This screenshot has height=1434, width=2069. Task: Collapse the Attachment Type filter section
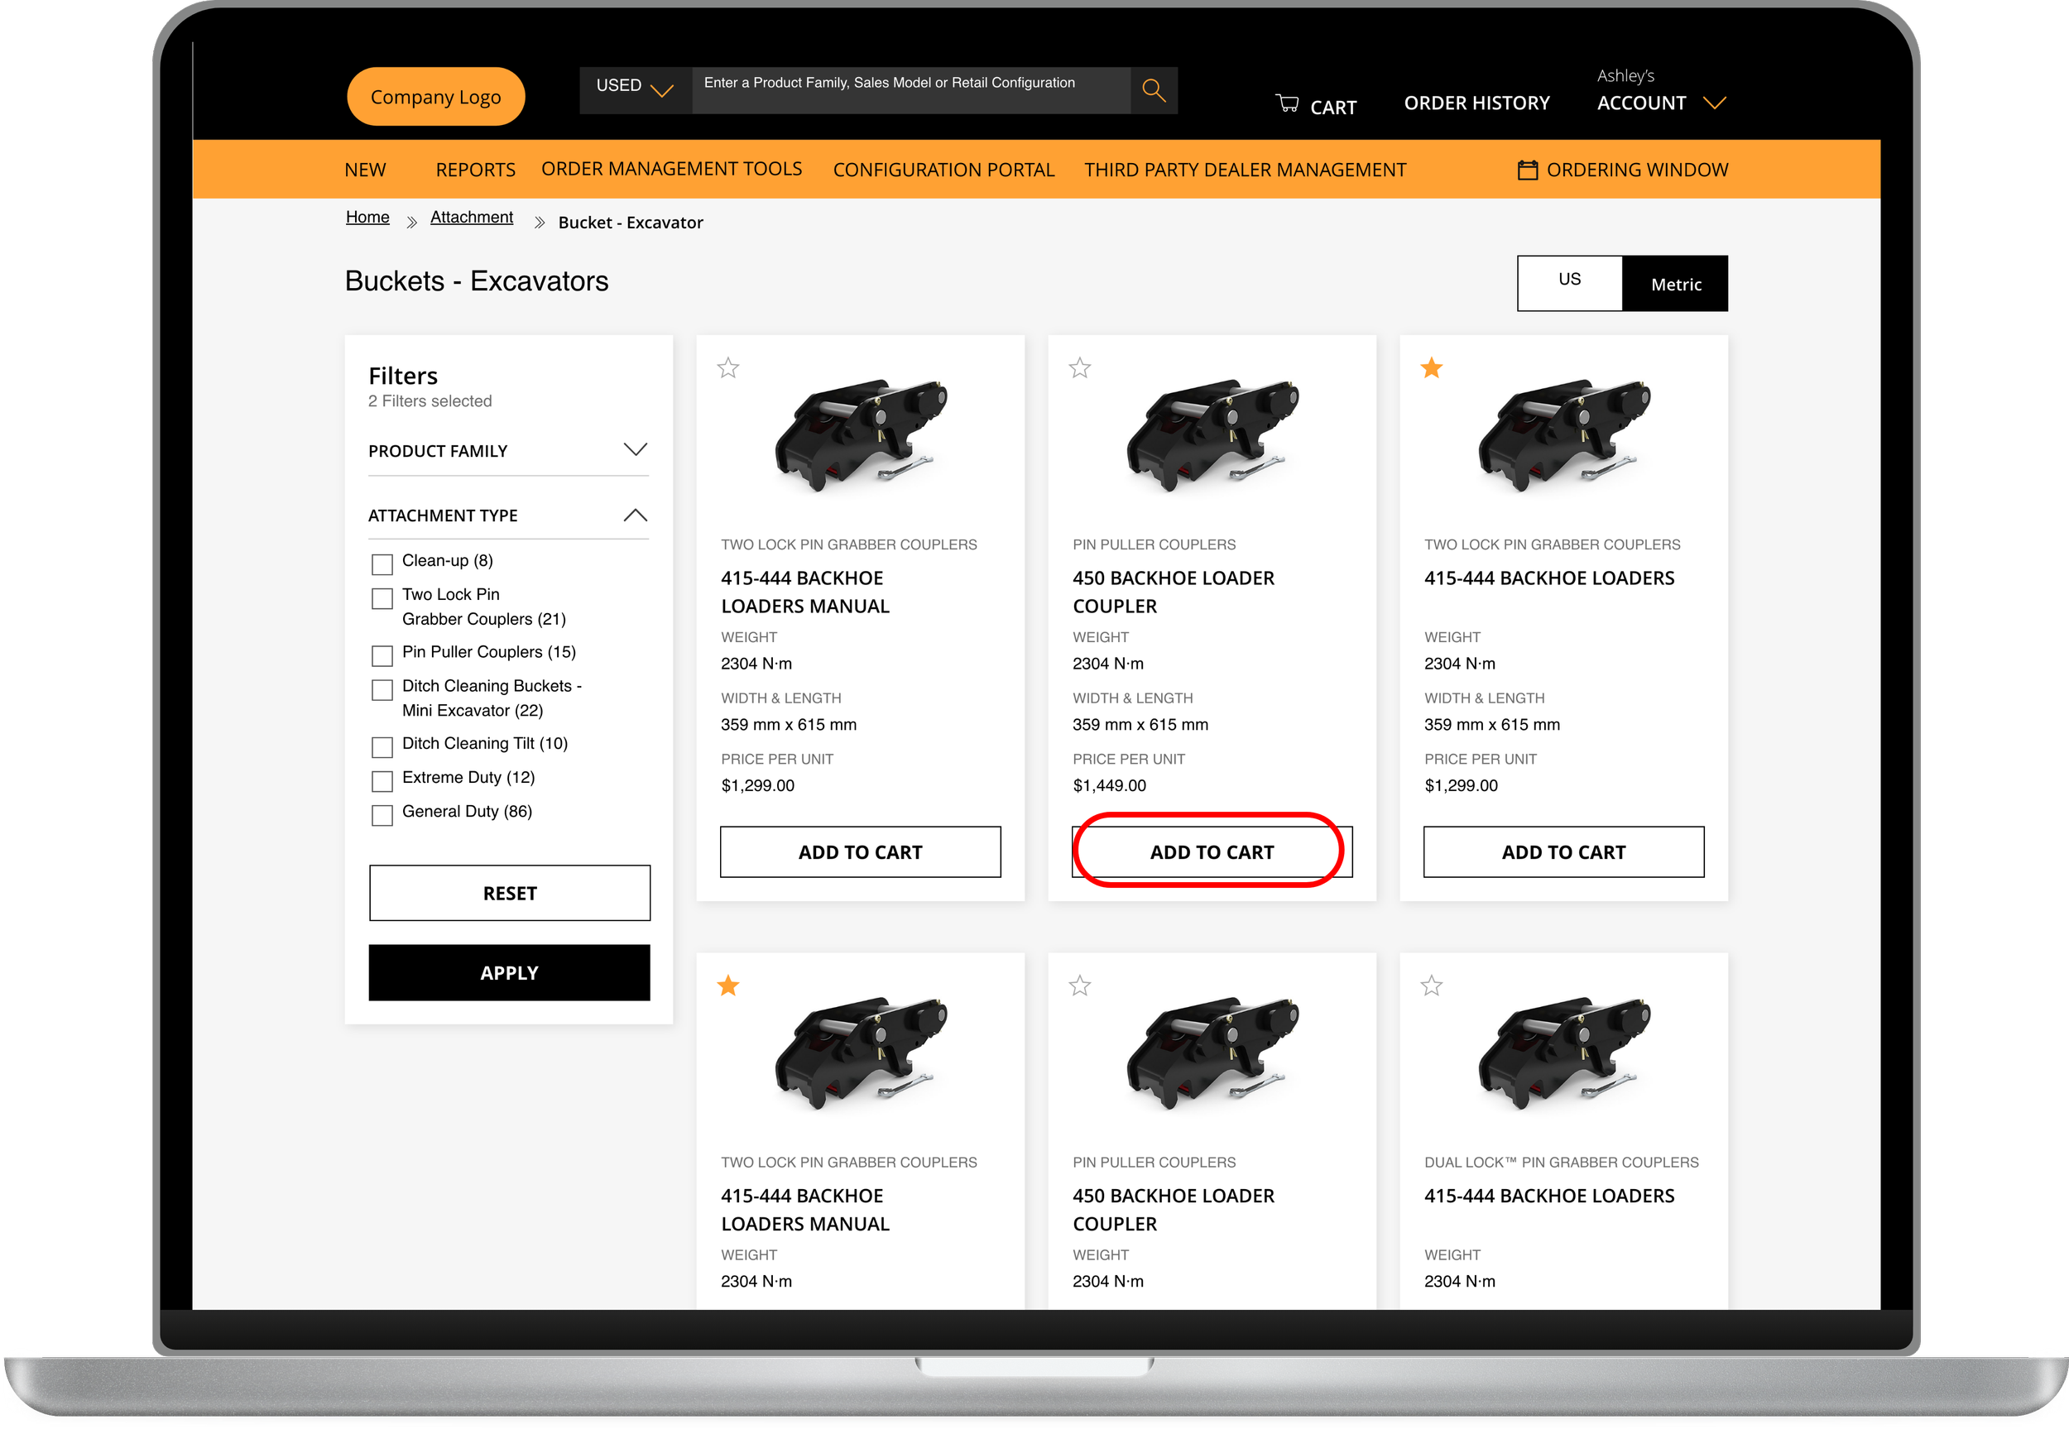[x=634, y=515]
